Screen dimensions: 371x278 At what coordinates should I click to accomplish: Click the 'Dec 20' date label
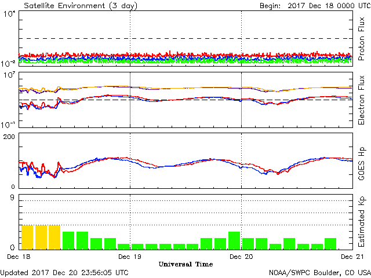coord(241,257)
